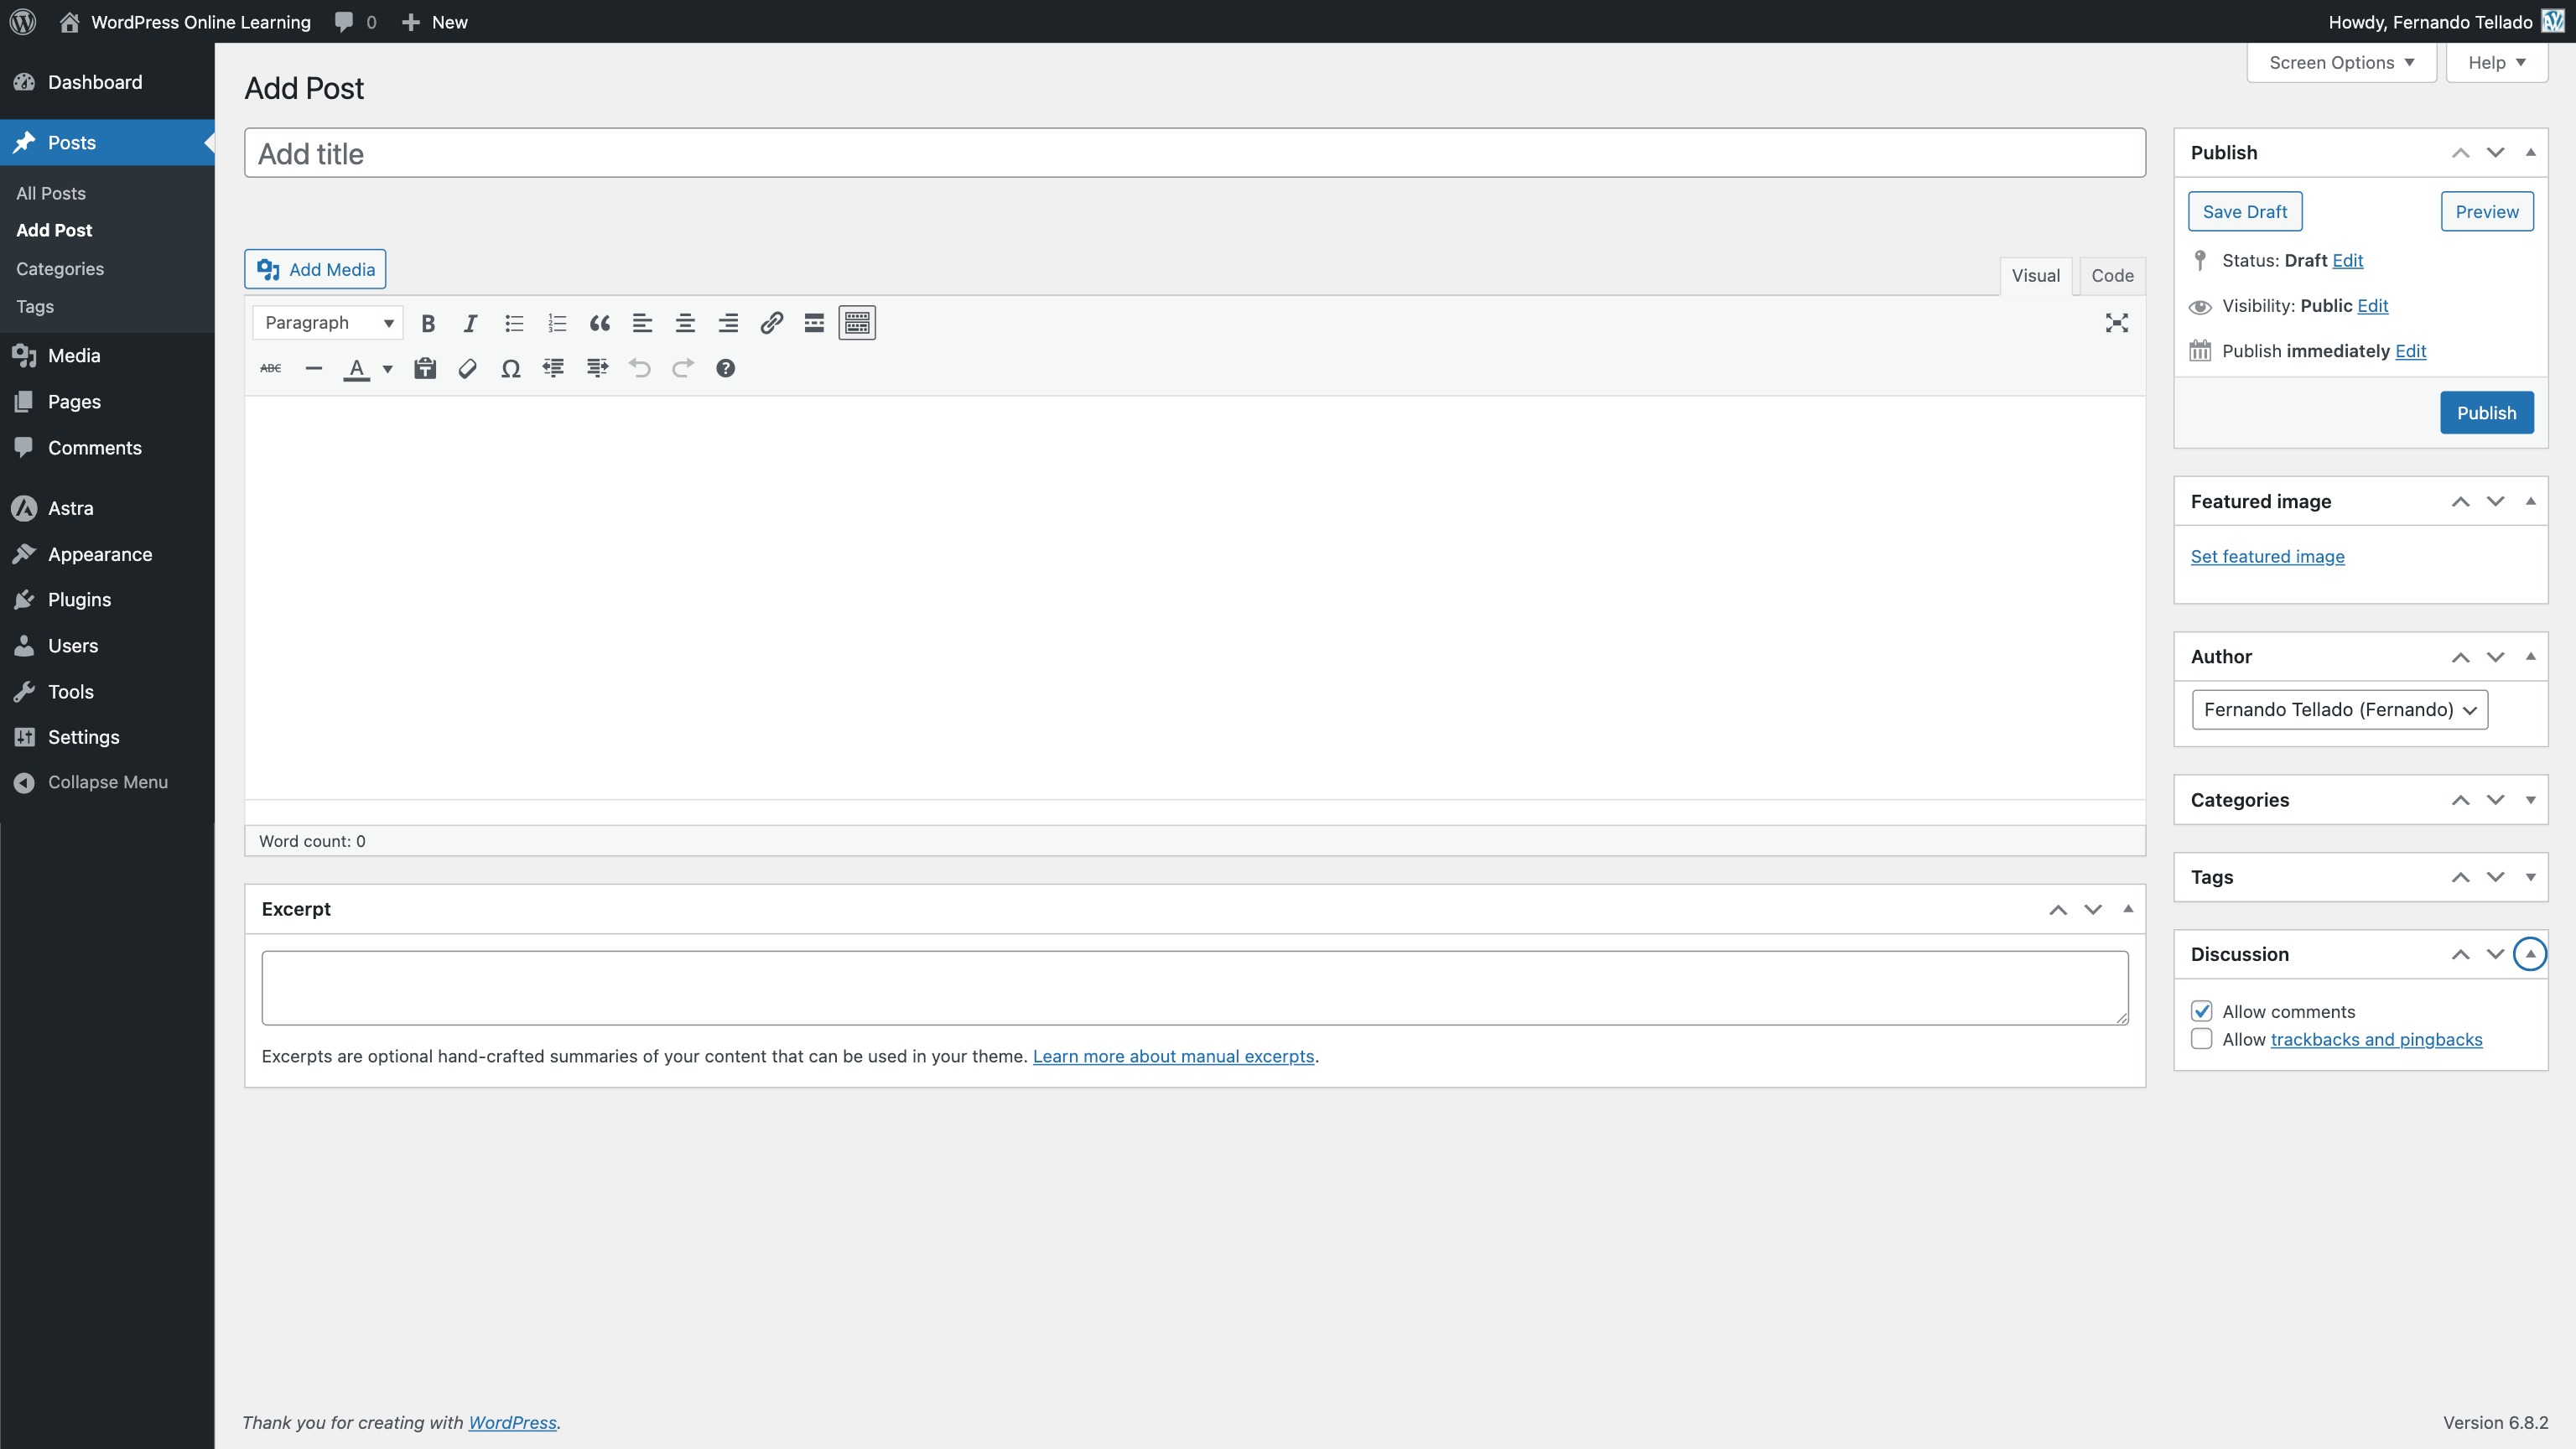Collapse the Publish panel
The image size is (2576, 1449).
[2530, 152]
